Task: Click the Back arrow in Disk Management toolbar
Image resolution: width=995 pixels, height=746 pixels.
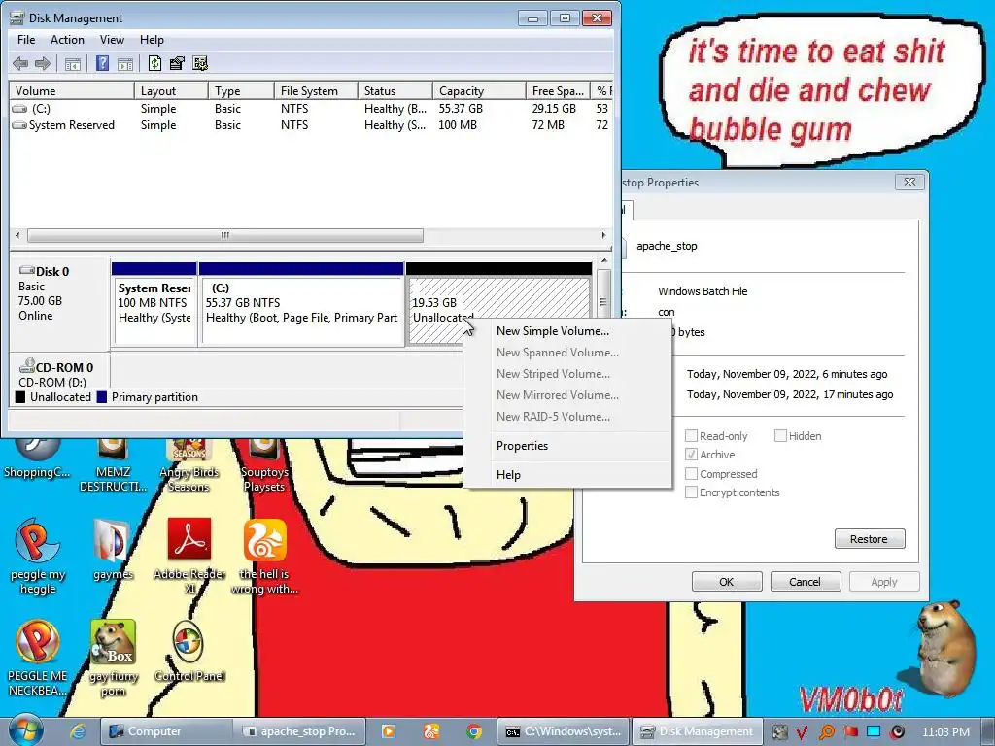Action: [20, 63]
